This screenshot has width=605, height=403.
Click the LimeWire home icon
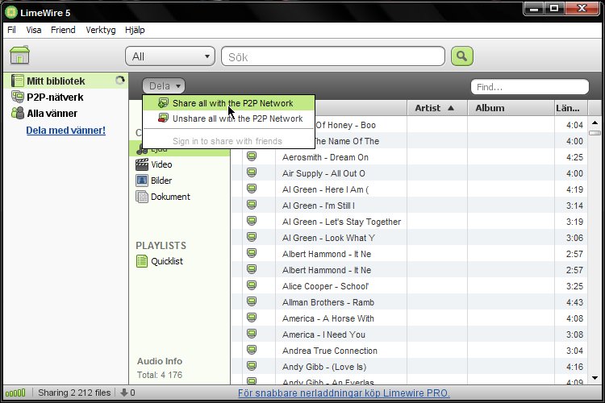(19, 55)
